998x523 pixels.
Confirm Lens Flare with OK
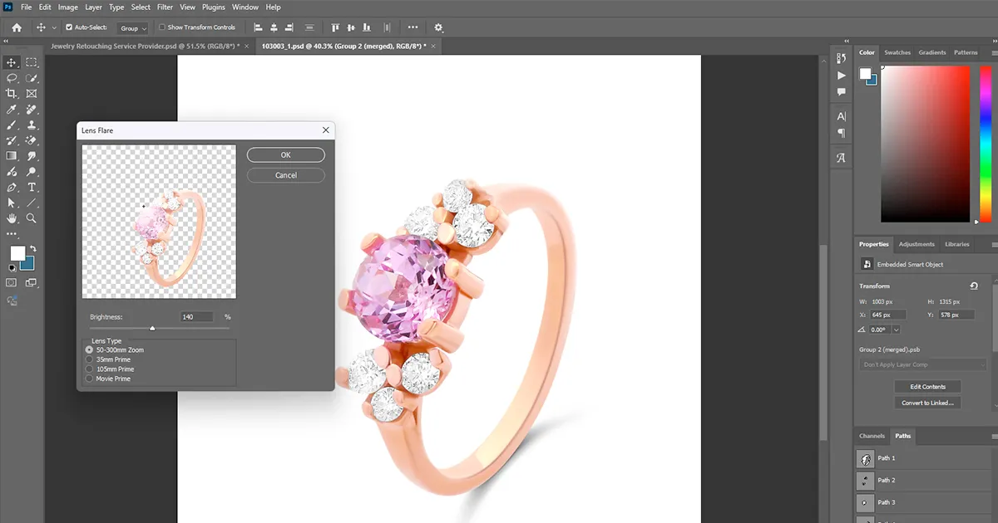coord(285,155)
